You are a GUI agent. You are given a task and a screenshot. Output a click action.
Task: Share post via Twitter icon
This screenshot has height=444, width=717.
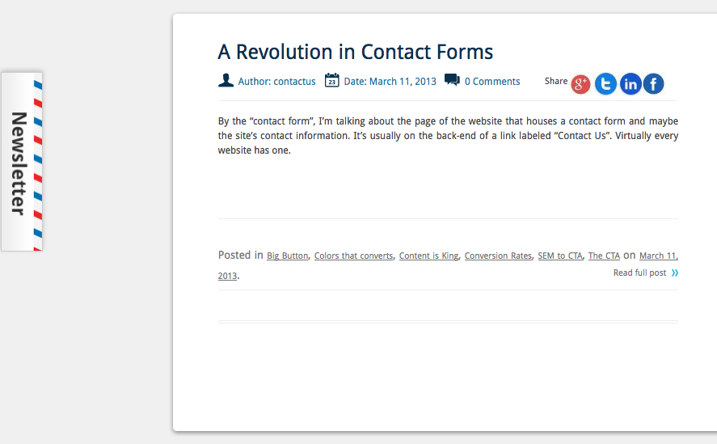[606, 84]
